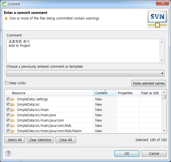Click the Properties column header
This screenshot has height=162, width=171.
(x=128, y=93)
